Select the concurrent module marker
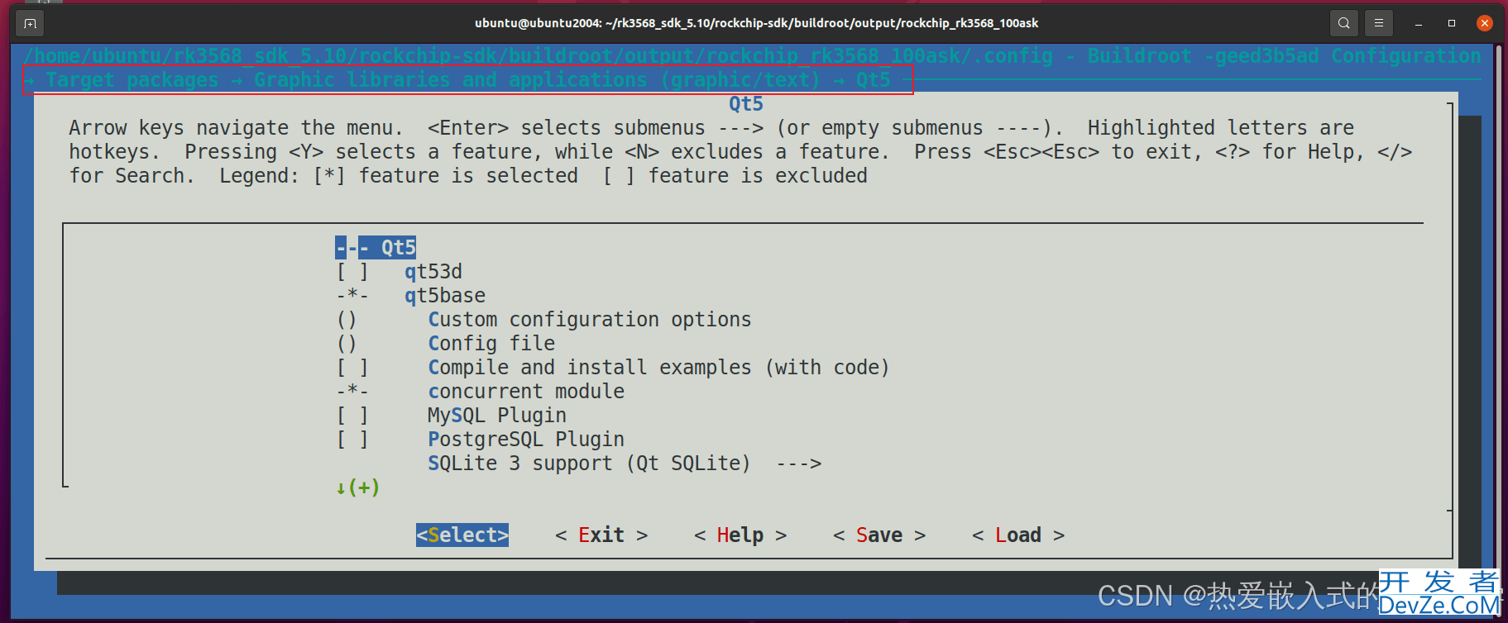 (x=352, y=392)
